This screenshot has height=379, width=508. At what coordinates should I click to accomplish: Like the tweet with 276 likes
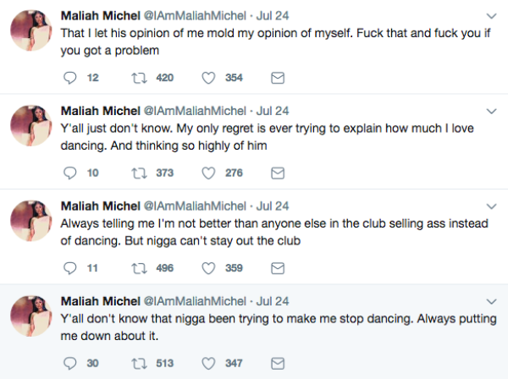pyautogui.click(x=210, y=173)
